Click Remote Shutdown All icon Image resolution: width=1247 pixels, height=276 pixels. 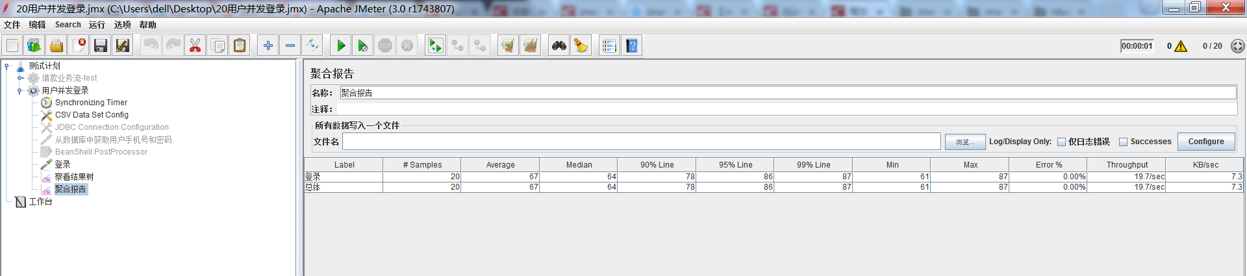click(x=480, y=45)
